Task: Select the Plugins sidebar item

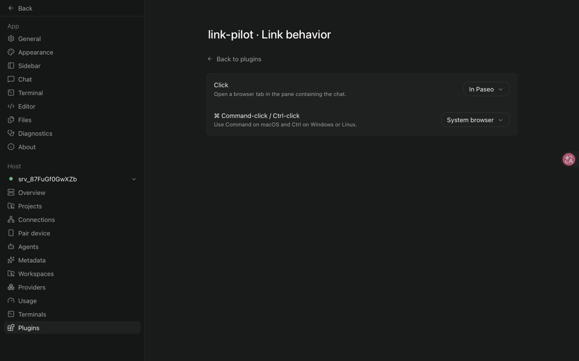Action: pyautogui.click(x=72, y=328)
